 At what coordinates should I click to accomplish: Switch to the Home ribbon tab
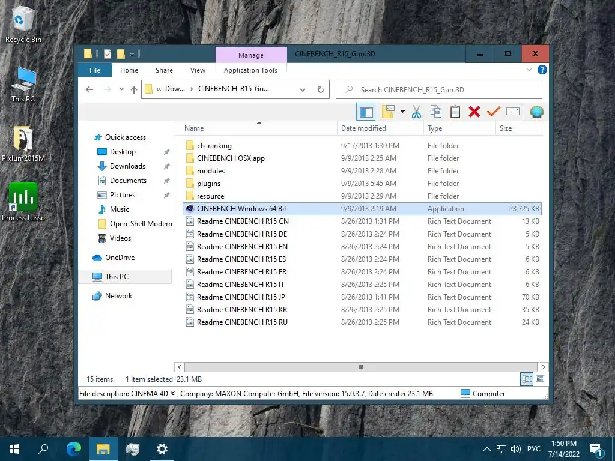pyautogui.click(x=129, y=70)
